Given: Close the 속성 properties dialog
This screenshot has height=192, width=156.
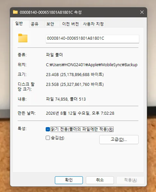Looking at the screenshot, I should tap(142, 12).
